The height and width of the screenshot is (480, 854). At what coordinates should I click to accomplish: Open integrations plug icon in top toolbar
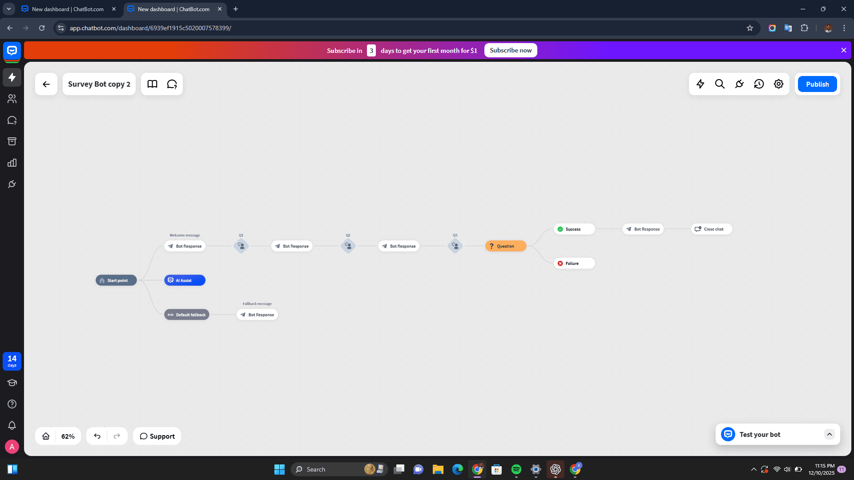739,84
